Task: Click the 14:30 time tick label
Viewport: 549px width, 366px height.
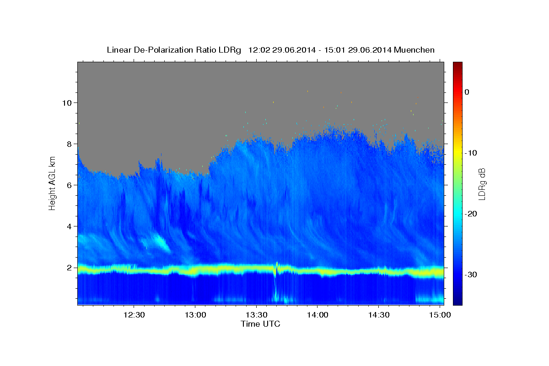Action: [x=379, y=315]
